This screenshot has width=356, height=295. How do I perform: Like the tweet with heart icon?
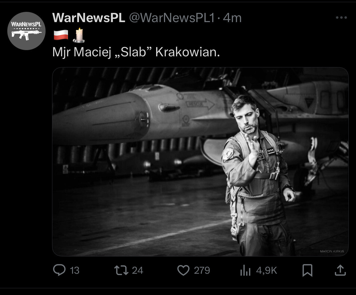183,270
